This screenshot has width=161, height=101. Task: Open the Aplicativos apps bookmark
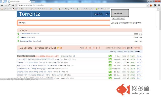coord(6,9)
